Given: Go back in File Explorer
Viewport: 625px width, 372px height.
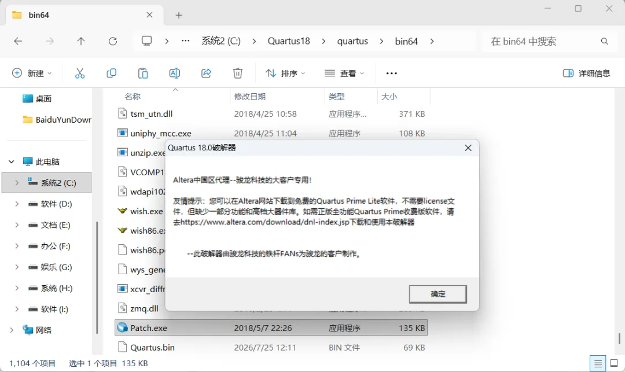Looking at the screenshot, I should pos(18,41).
